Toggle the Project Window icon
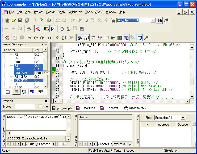 click(46, 29)
